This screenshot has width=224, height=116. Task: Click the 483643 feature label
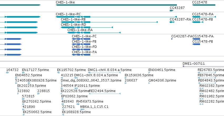coord(68,102)
